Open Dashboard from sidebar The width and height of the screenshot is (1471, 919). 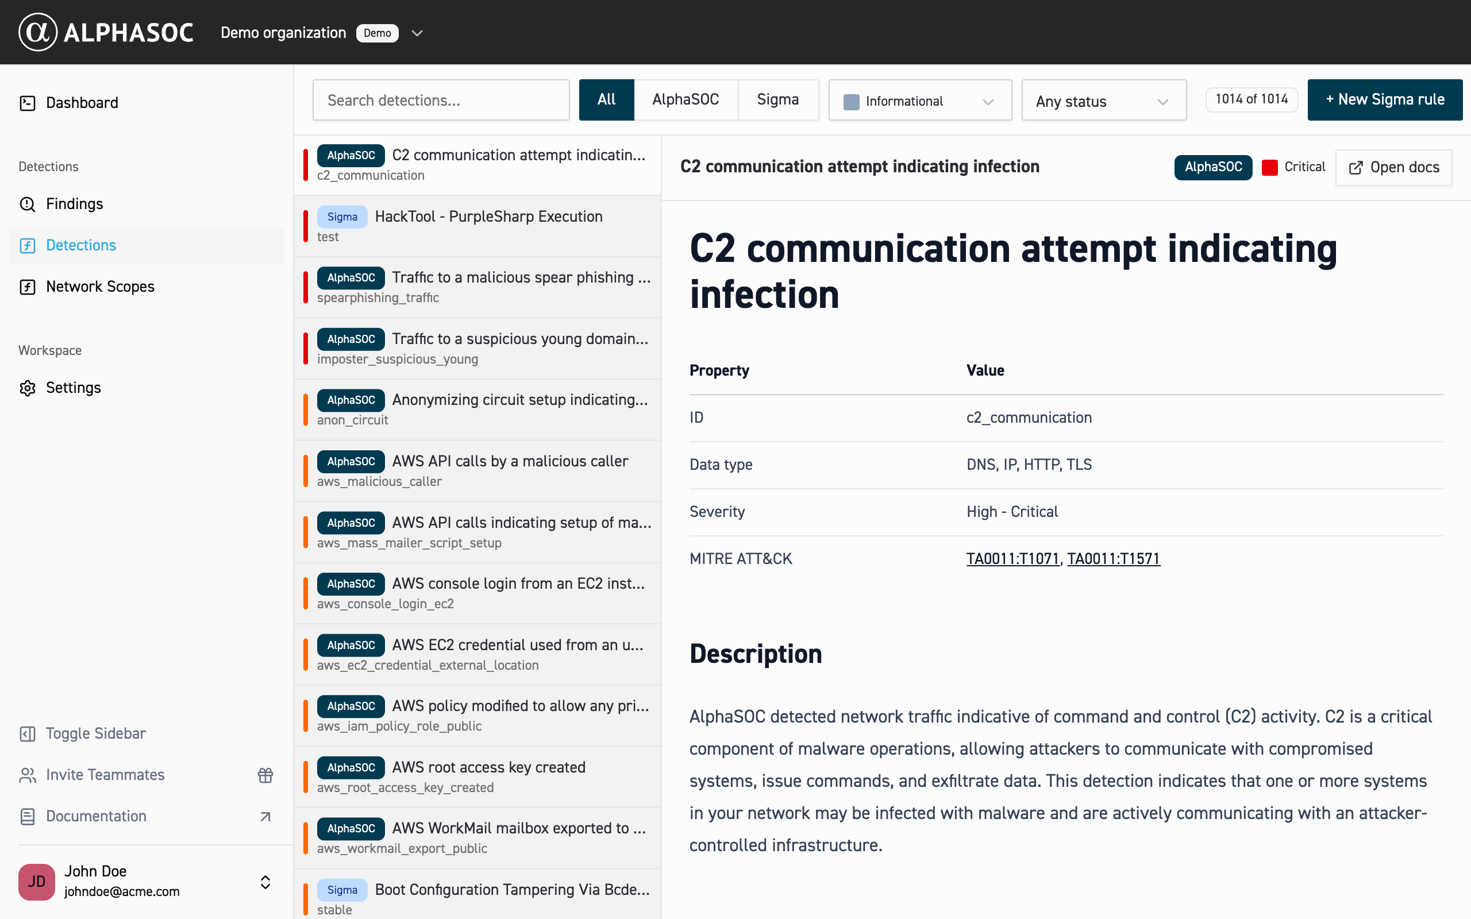(146, 103)
